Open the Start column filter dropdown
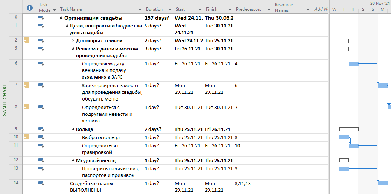 click(x=200, y=10)
